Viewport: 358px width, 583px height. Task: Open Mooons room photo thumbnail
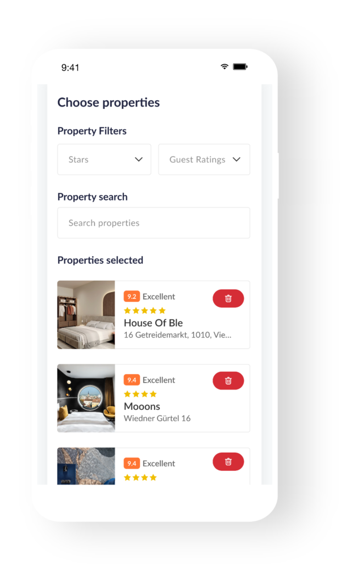86,398
